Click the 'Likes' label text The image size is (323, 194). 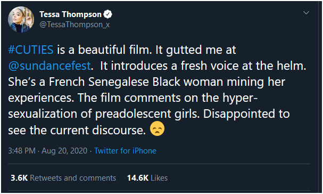(159, 178)
